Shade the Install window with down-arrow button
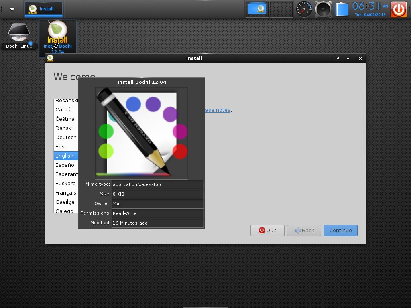 point(338,59)
